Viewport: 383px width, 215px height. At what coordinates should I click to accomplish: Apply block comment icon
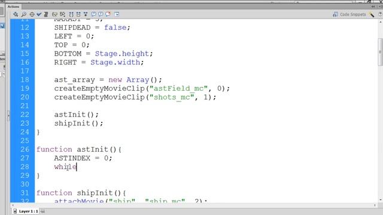[93, 14]
